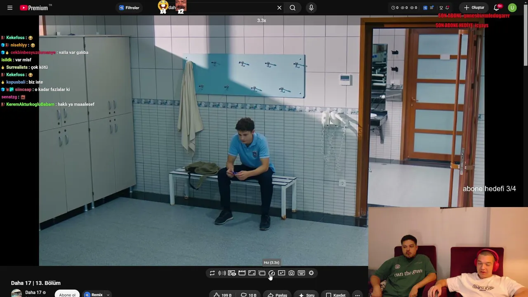Like the video with 199 B thumbs-up
Image resolution: width=528 pixels, height=297 pixels.
[x=222, y=295]
